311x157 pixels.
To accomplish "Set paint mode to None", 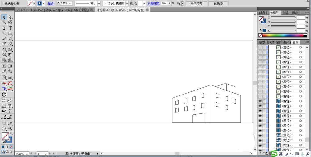I will (x=11, y=147).
